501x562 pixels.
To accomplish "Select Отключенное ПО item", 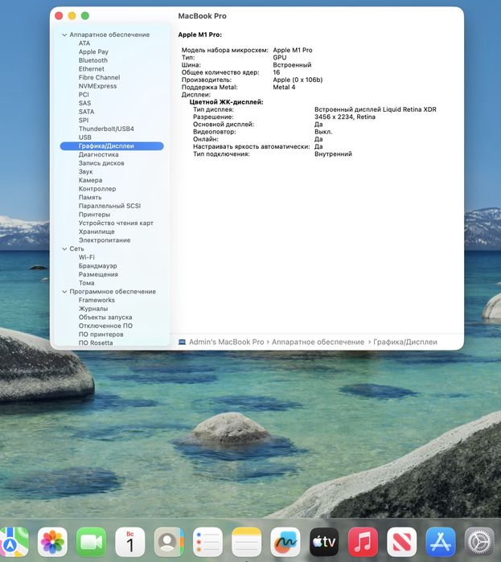I will [x=105, y=326].
